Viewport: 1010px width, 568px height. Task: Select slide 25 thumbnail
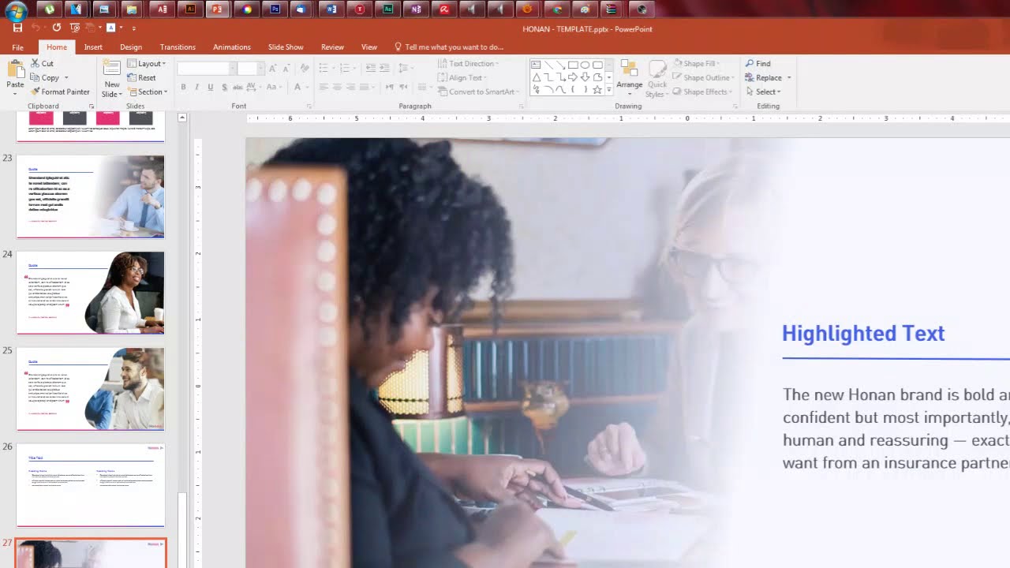[x=91, y=389]
